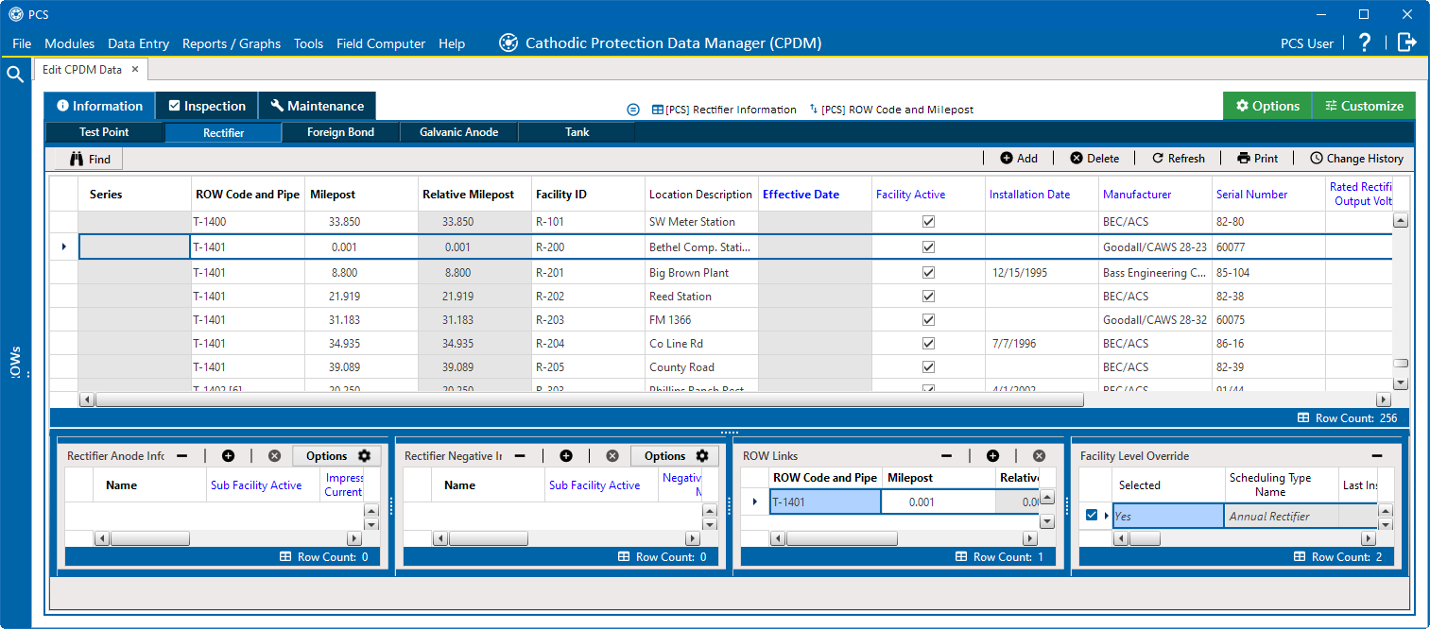The width and height of the screenshot is (1430, 629).
Task: Open the green Options button
Action: point(1267,106)
